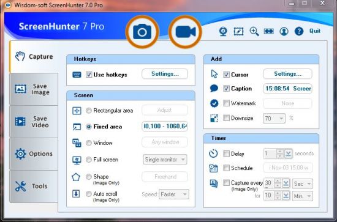Start video recording with camcorder button
Screen dimensions: 337x222
click(x=185, y=32)
